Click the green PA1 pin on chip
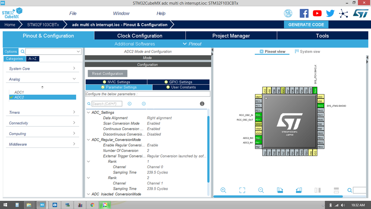 258,142
